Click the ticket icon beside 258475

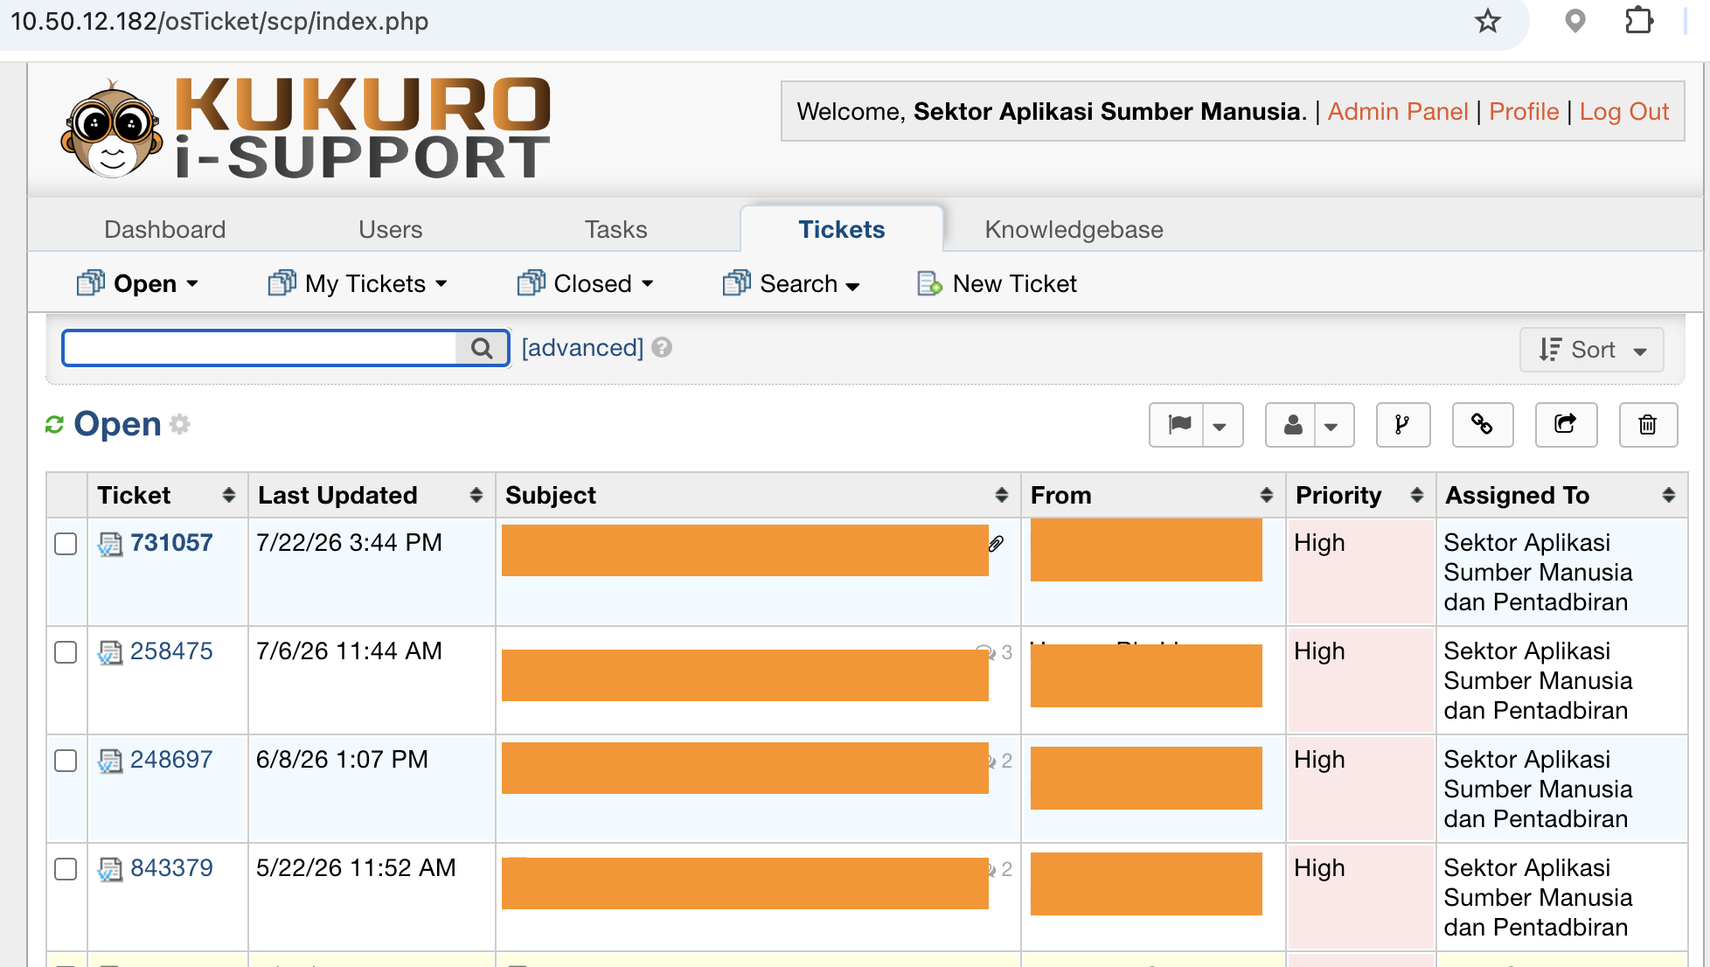110,652
